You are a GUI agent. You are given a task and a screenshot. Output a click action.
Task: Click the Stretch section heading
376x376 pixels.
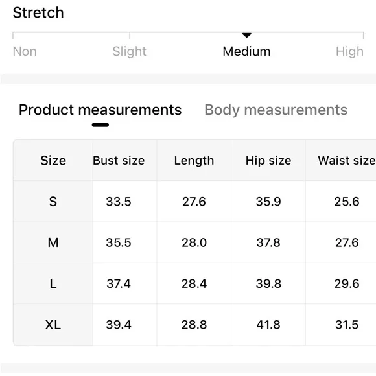38,12
